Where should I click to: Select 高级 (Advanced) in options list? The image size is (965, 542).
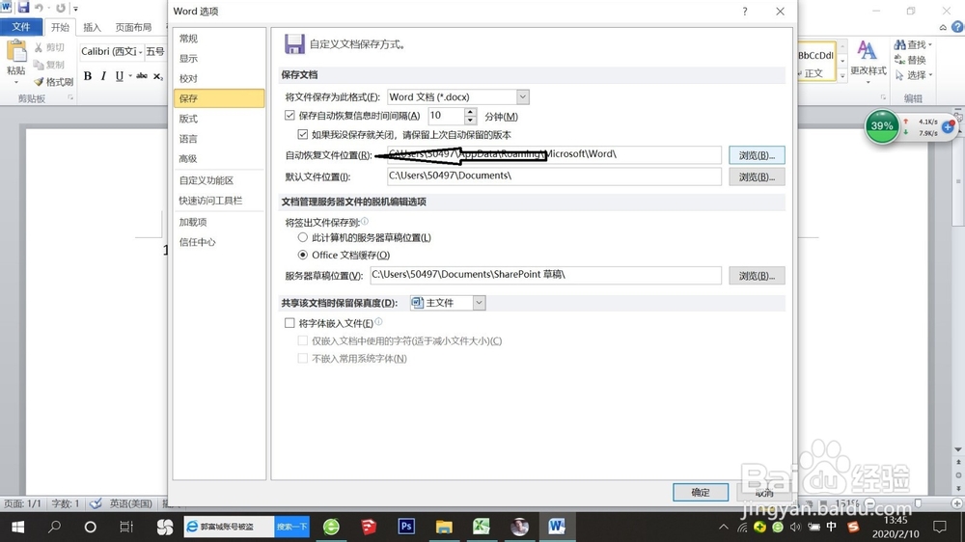coord(219,158)
